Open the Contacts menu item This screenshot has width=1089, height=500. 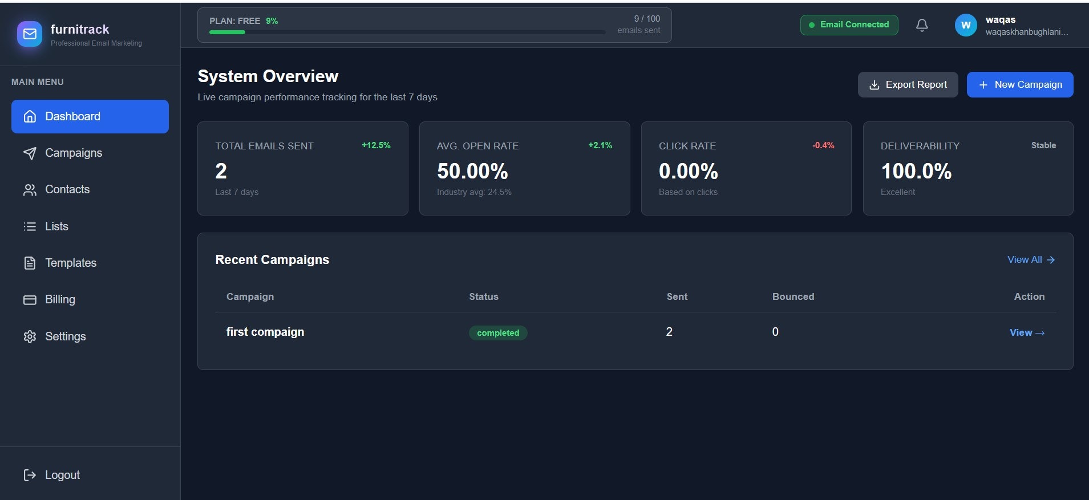(x=90, y=189)
